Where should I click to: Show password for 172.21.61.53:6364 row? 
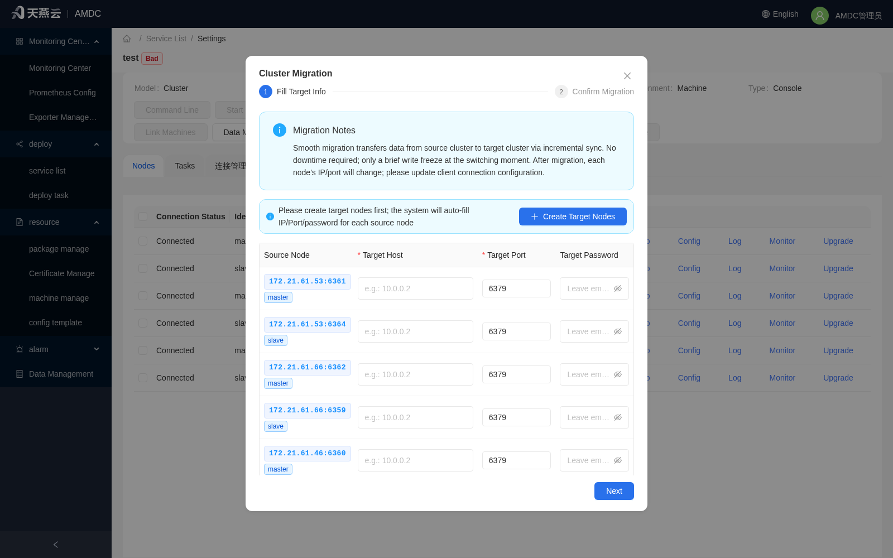(618, 331)
